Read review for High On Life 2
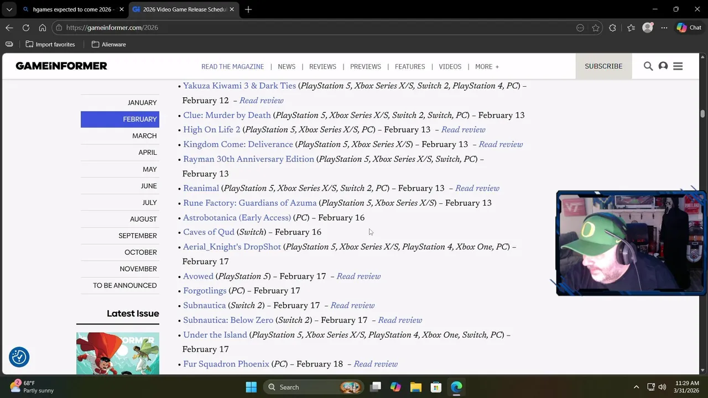The width and height of the screenshot is (708, 398). pyautogui.click(x=463, y=130)
